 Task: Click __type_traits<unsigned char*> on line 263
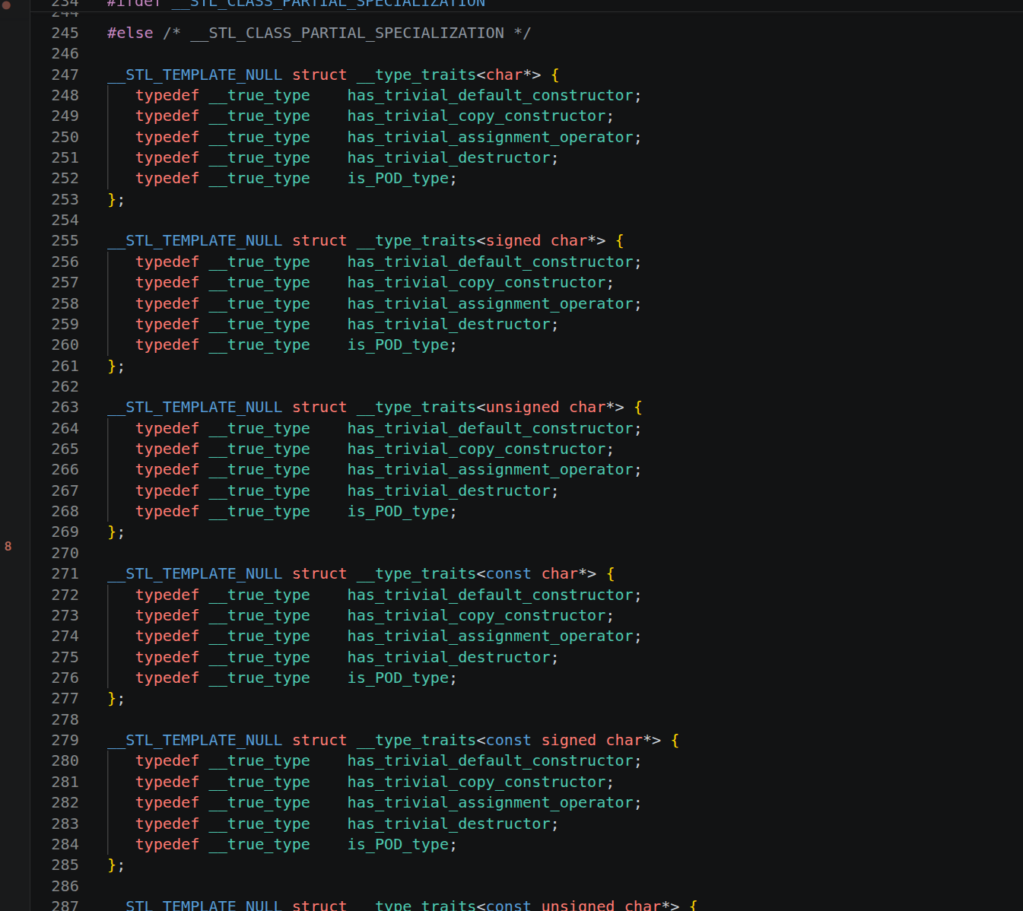tap(491, 408)
